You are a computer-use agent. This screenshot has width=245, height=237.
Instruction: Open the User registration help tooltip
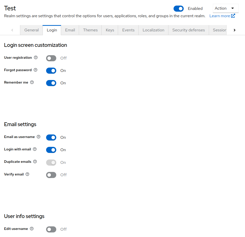36,58
